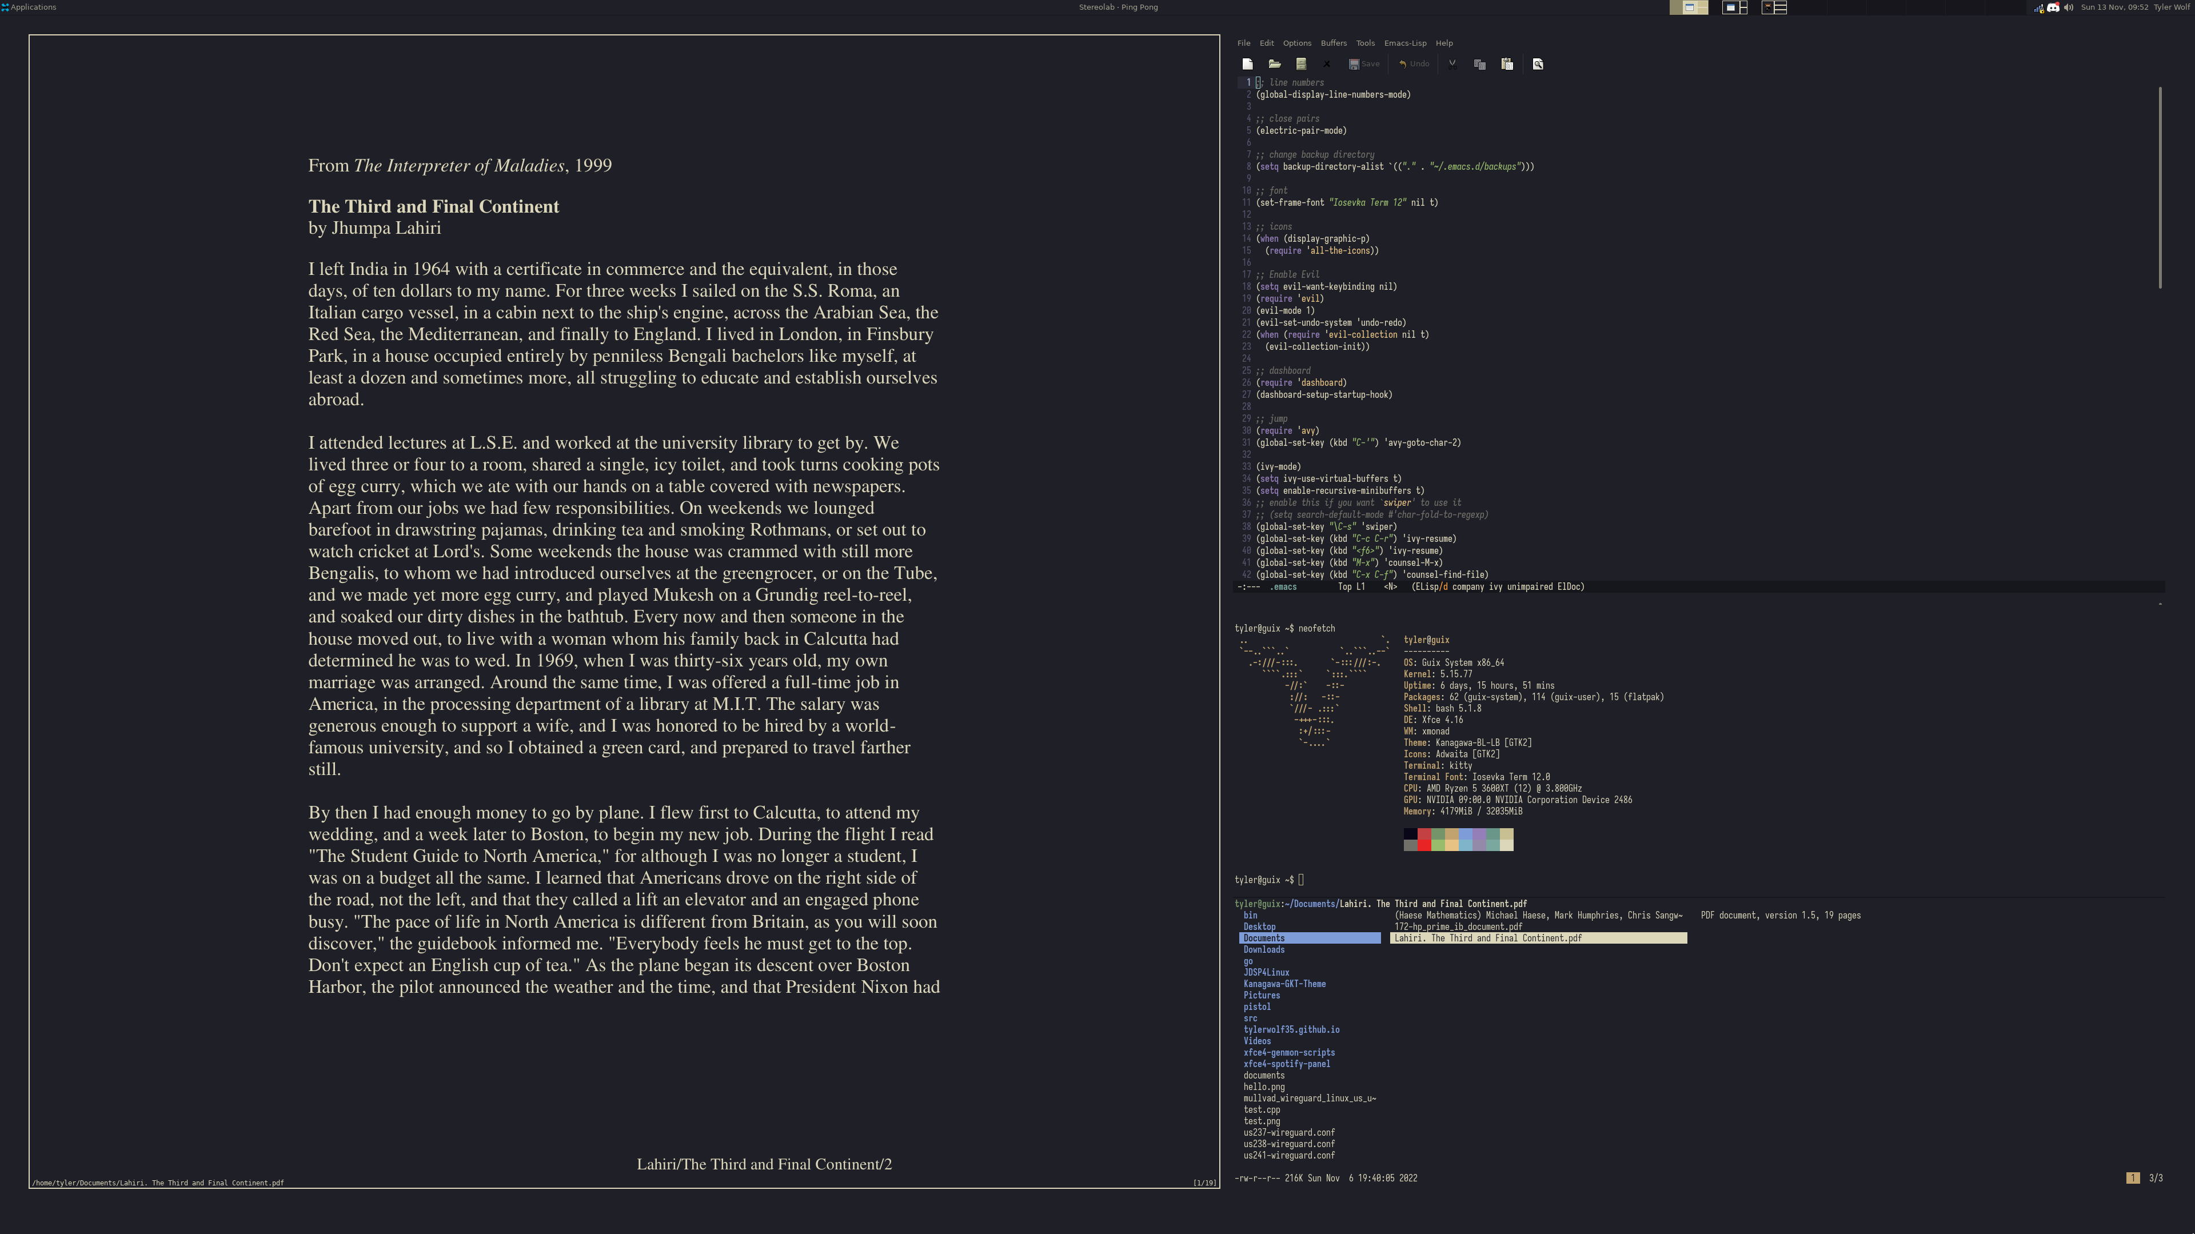Select the highlighted Documents folder
Screen dimensions: 2195x1234
pyautogui.click(x=1310, y=939)
